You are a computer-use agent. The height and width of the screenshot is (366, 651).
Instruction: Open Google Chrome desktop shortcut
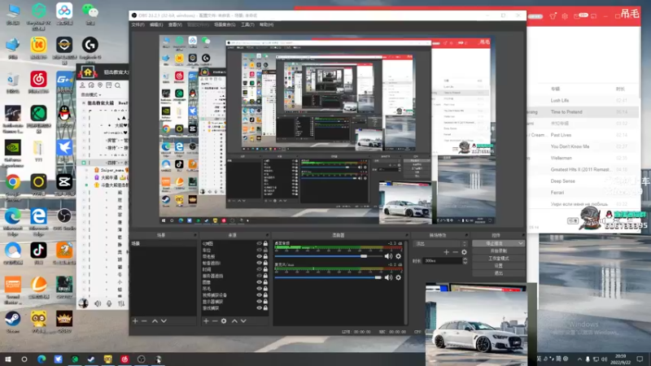(x=13, y=185)
